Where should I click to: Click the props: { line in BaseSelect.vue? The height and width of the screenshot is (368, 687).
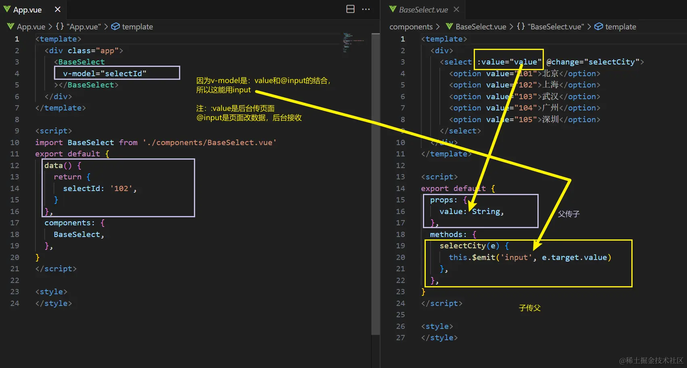tap(448, 200)
